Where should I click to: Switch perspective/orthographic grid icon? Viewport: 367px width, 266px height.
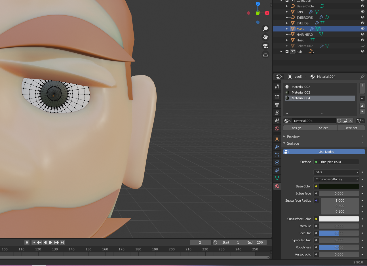click(x=265, y=54)
